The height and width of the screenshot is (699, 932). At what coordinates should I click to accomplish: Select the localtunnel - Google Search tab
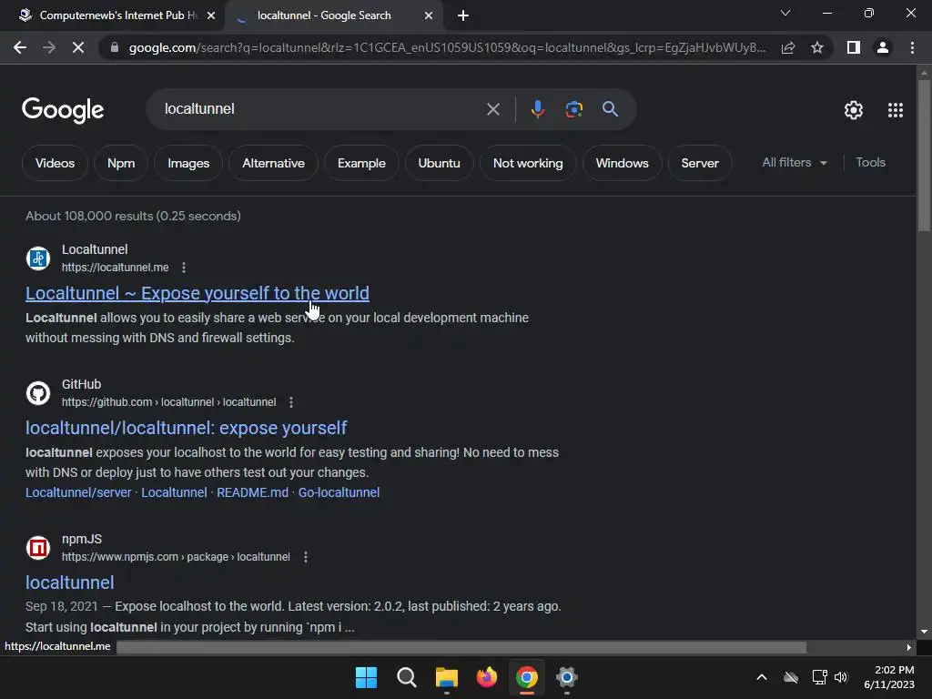pyautogui.click(x=324, y=15)
